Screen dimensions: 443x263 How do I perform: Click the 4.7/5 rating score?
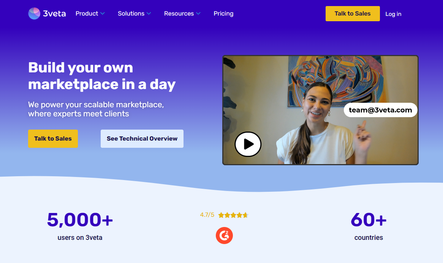[x=207, y=215]
